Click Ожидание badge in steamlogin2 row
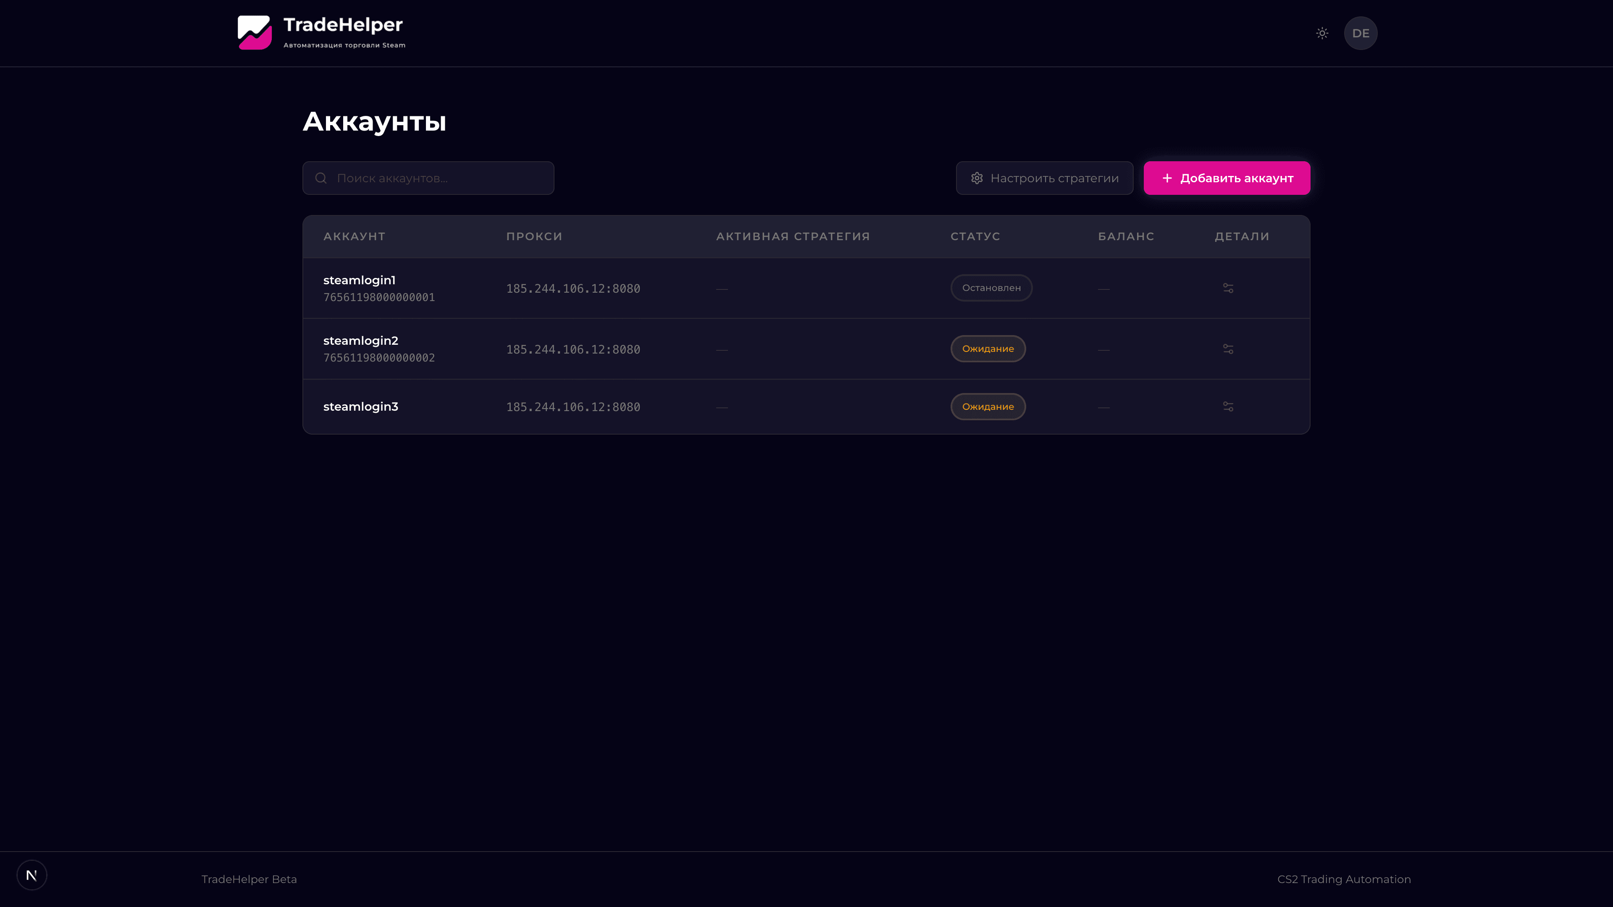1613x907 pixels. click(988, 349)
